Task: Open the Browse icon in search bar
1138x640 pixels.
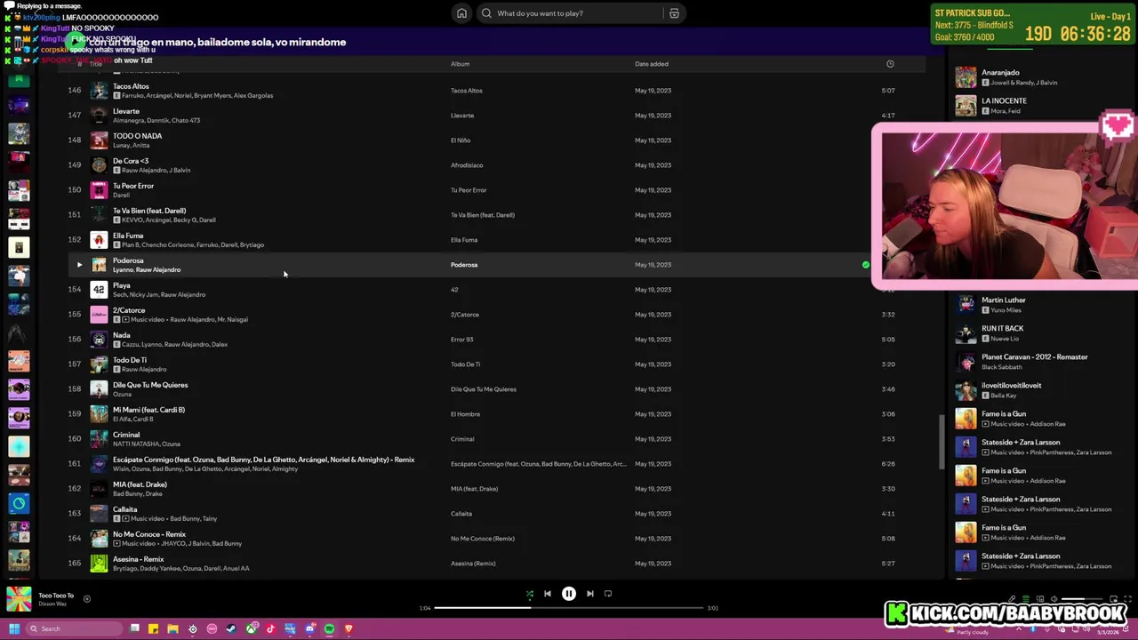Action: [x=674, y=13]
